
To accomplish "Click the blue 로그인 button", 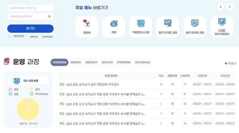I will [x=30, y=29].
